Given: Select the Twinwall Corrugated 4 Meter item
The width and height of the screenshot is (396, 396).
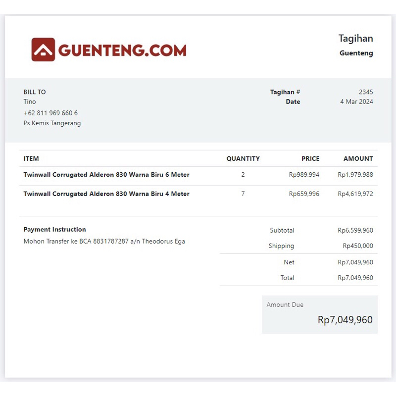Looking at the screenshot, I should [106, 194].
